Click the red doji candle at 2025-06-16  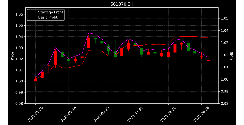[x=202, y=57]
